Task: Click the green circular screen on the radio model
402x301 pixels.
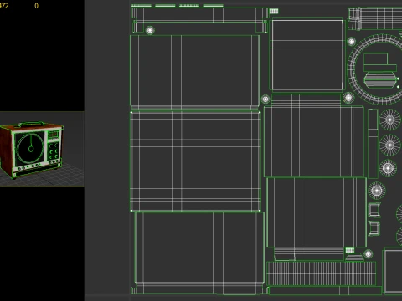Action: (x=30, y=149)
